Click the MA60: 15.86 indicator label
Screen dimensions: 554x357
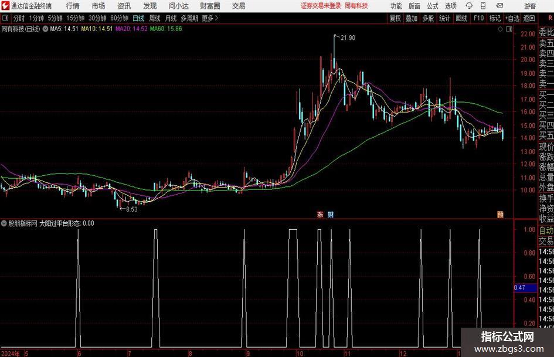click(x=166, y=29)
